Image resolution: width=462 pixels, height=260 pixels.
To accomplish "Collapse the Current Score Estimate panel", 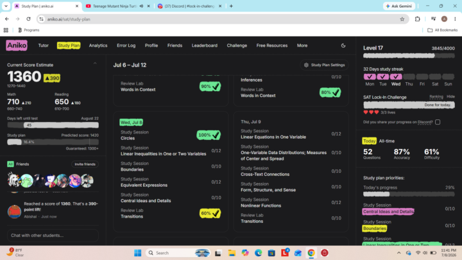I will 95,64.
